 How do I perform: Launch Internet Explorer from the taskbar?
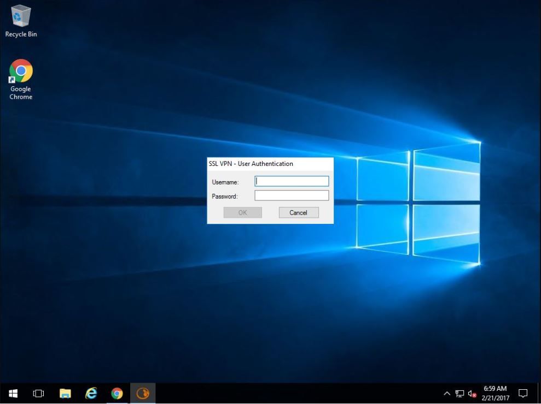click(x=91, y=393)
